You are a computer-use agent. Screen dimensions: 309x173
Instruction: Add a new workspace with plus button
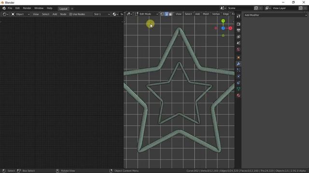coord(72,9)
